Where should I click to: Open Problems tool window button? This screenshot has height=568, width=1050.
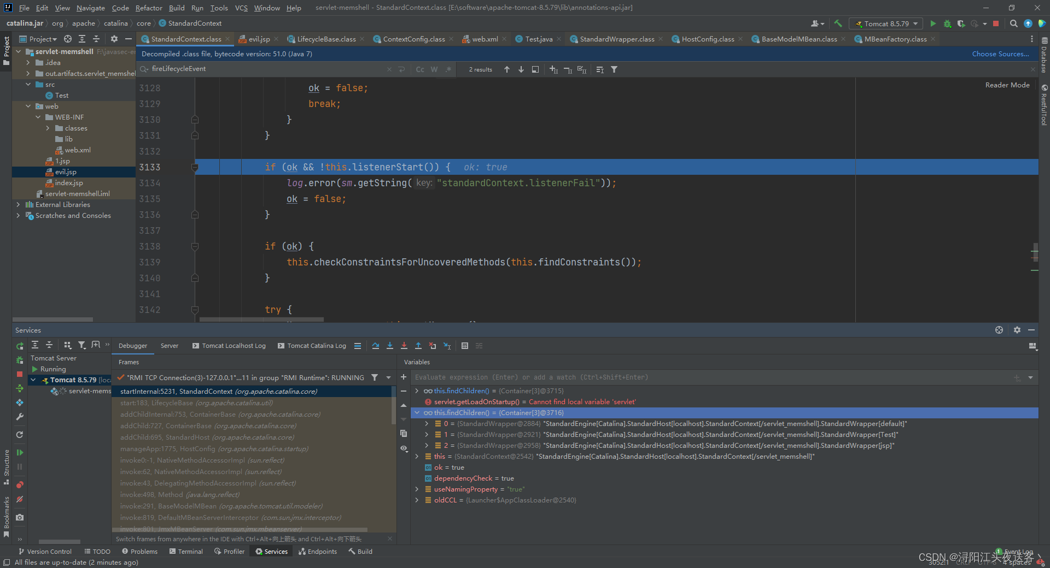pyautogui.click(x=139, y=552)
